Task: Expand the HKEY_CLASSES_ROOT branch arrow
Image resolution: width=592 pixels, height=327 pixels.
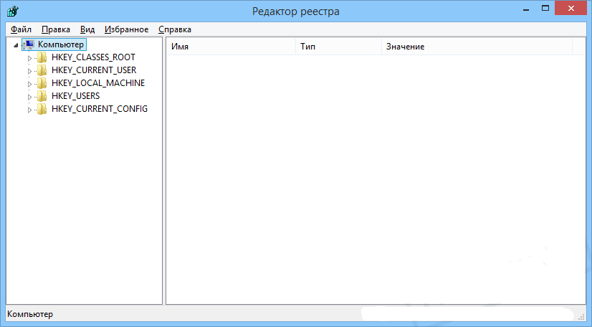Action: tap(30, 58)
